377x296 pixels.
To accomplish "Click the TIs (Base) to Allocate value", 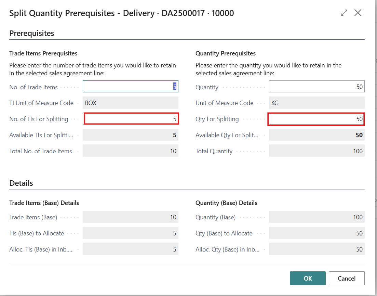I will (130, 233).
